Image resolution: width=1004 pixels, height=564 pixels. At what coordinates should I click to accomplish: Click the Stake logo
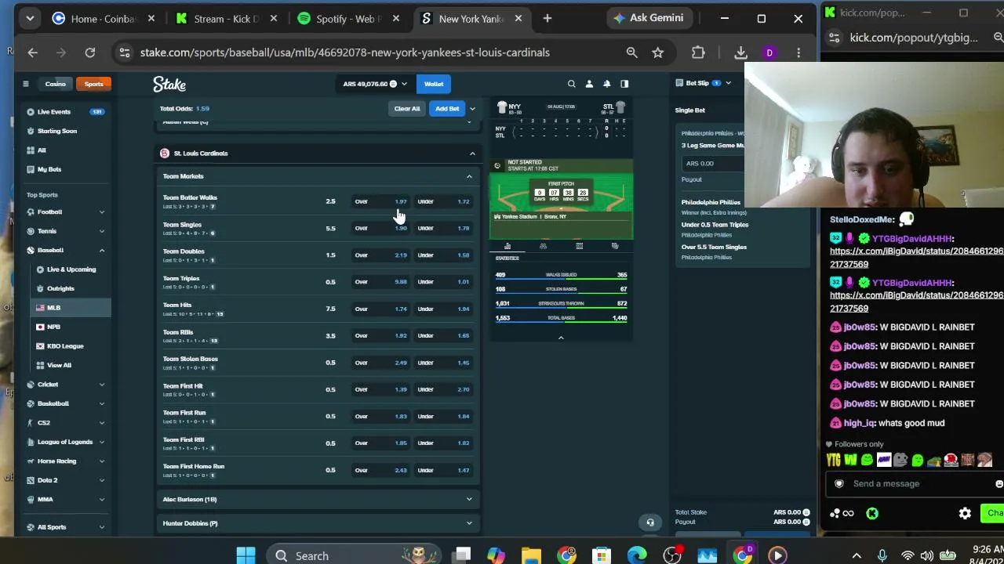pos(169,84)
